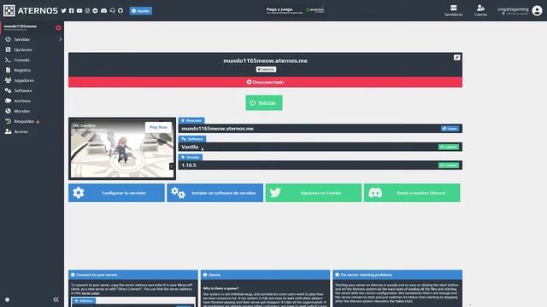Viewport: 547px width, 307px height.
Task: Click the warning triangle next to Respaldos
Action: (x=38, y=121)
